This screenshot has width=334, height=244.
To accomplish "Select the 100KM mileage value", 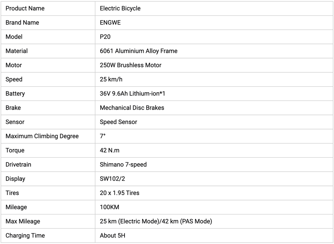I will tap(109, 207).
